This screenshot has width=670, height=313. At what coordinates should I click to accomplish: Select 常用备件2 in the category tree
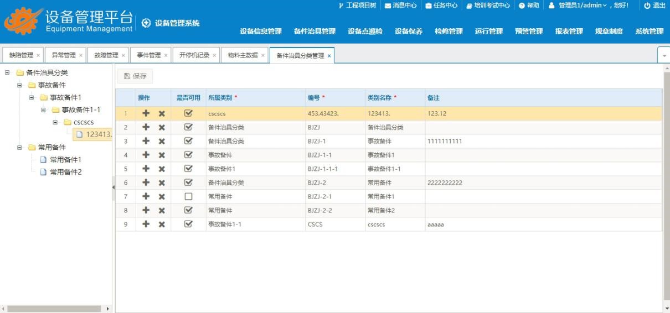pos(65,172)
